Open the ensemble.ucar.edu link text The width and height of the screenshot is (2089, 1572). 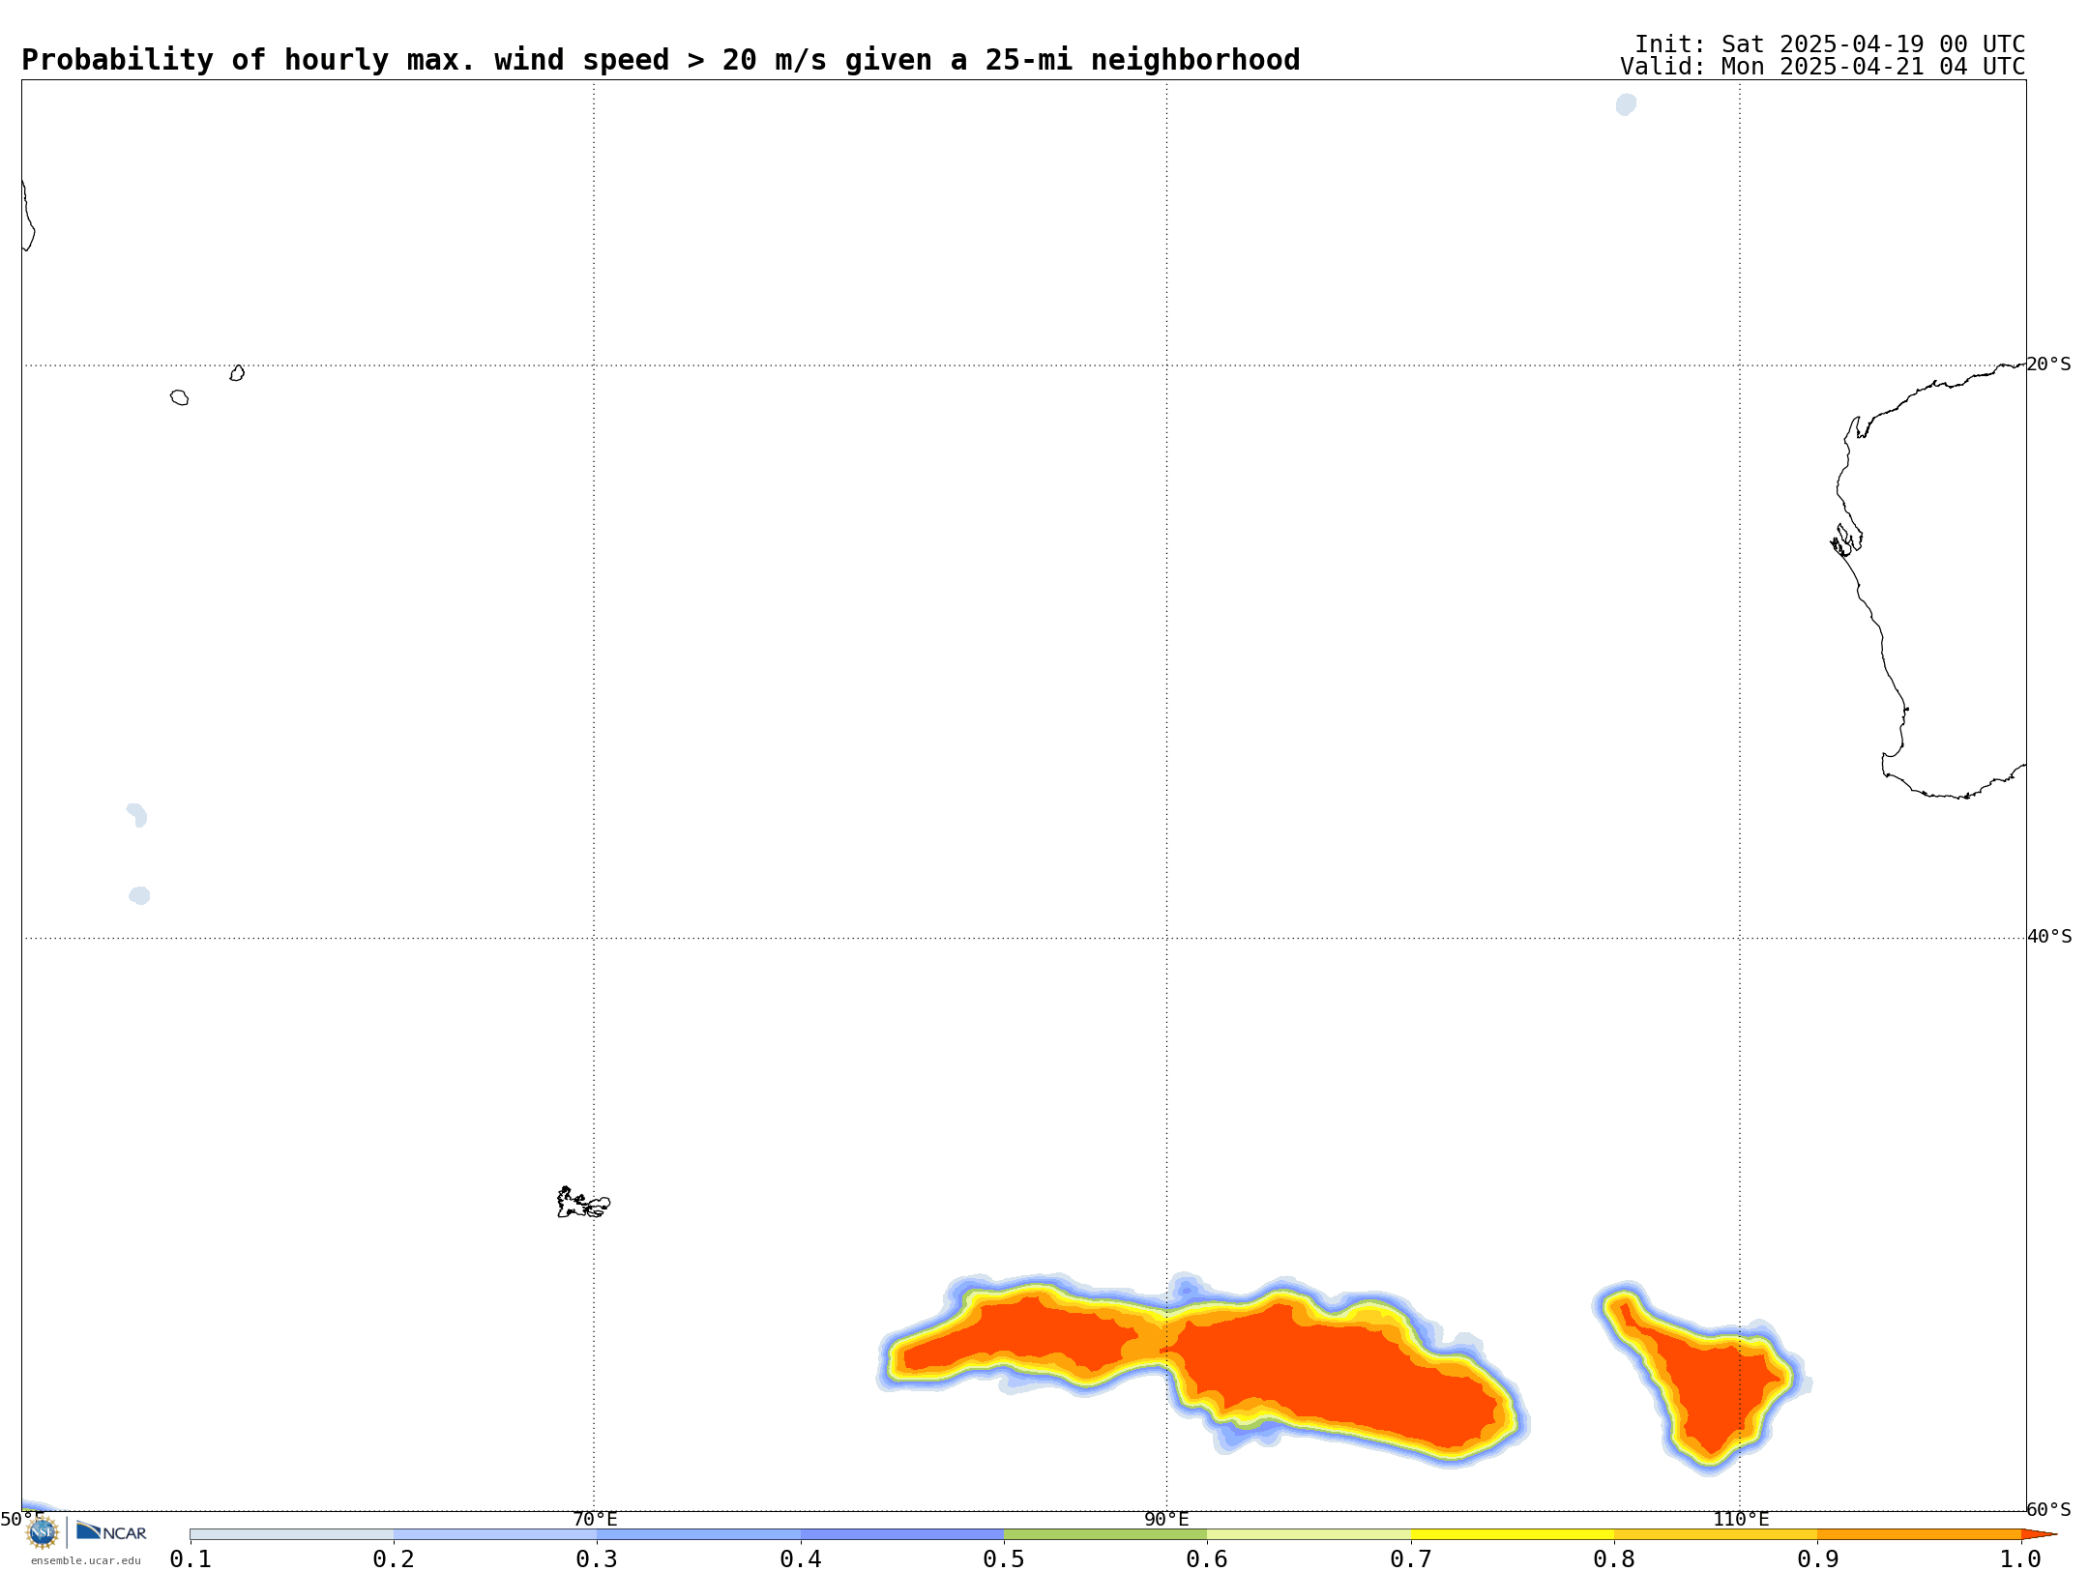point(86,1560)
